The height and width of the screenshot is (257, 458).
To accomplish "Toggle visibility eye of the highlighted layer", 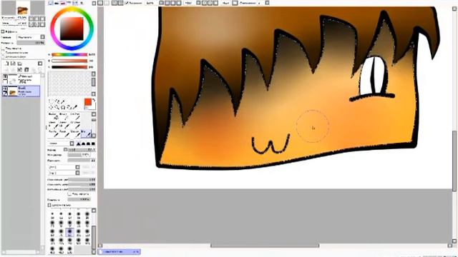I will [x=5, y=89].
